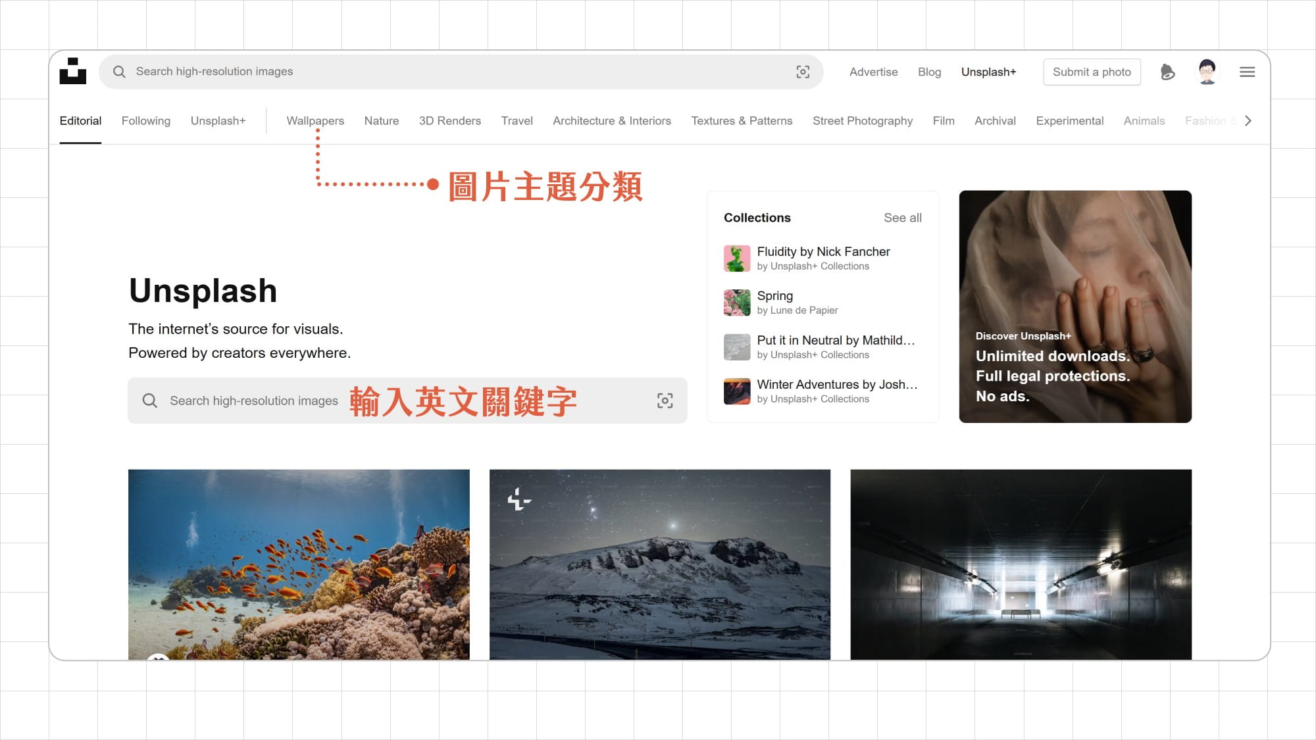This screenshot has height=740, width=1316.
Task: Focus the hero search input field
Action: (407, 401)
